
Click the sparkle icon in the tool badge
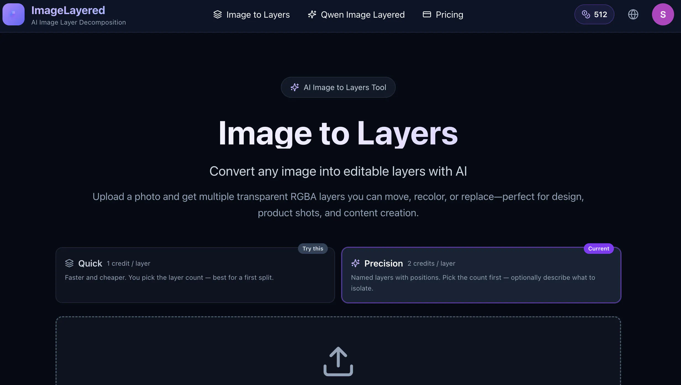295,87
